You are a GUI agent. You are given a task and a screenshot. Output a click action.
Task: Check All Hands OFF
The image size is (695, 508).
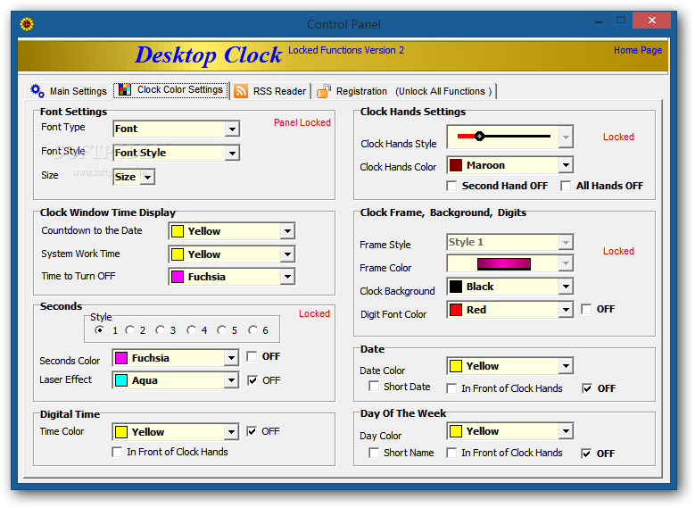click(566, 186)
